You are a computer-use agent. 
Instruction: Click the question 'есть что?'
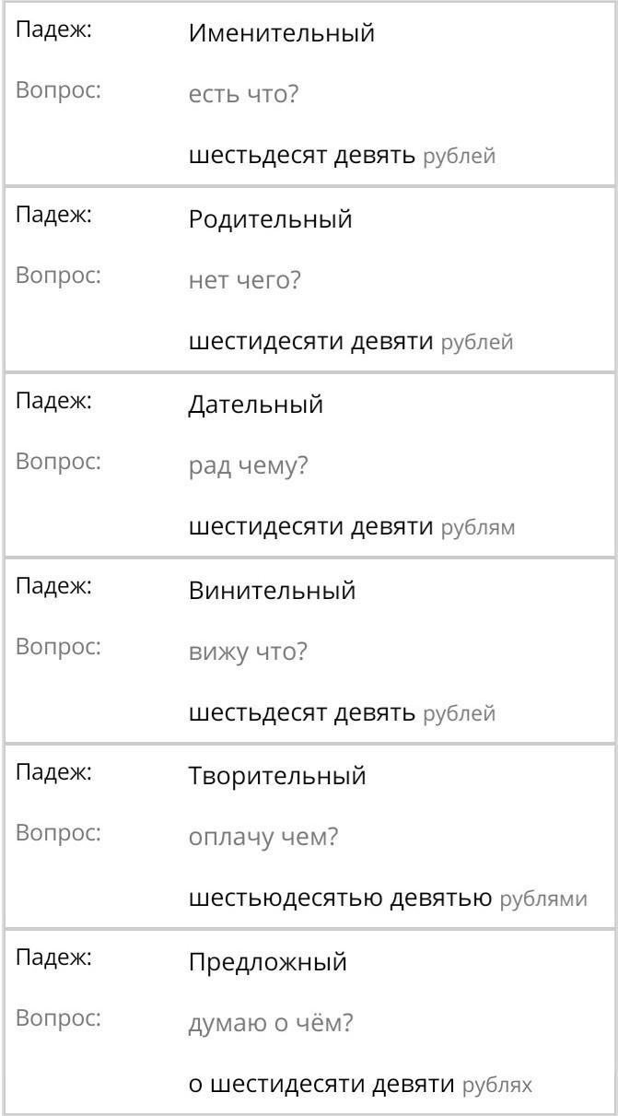(243, 94)
